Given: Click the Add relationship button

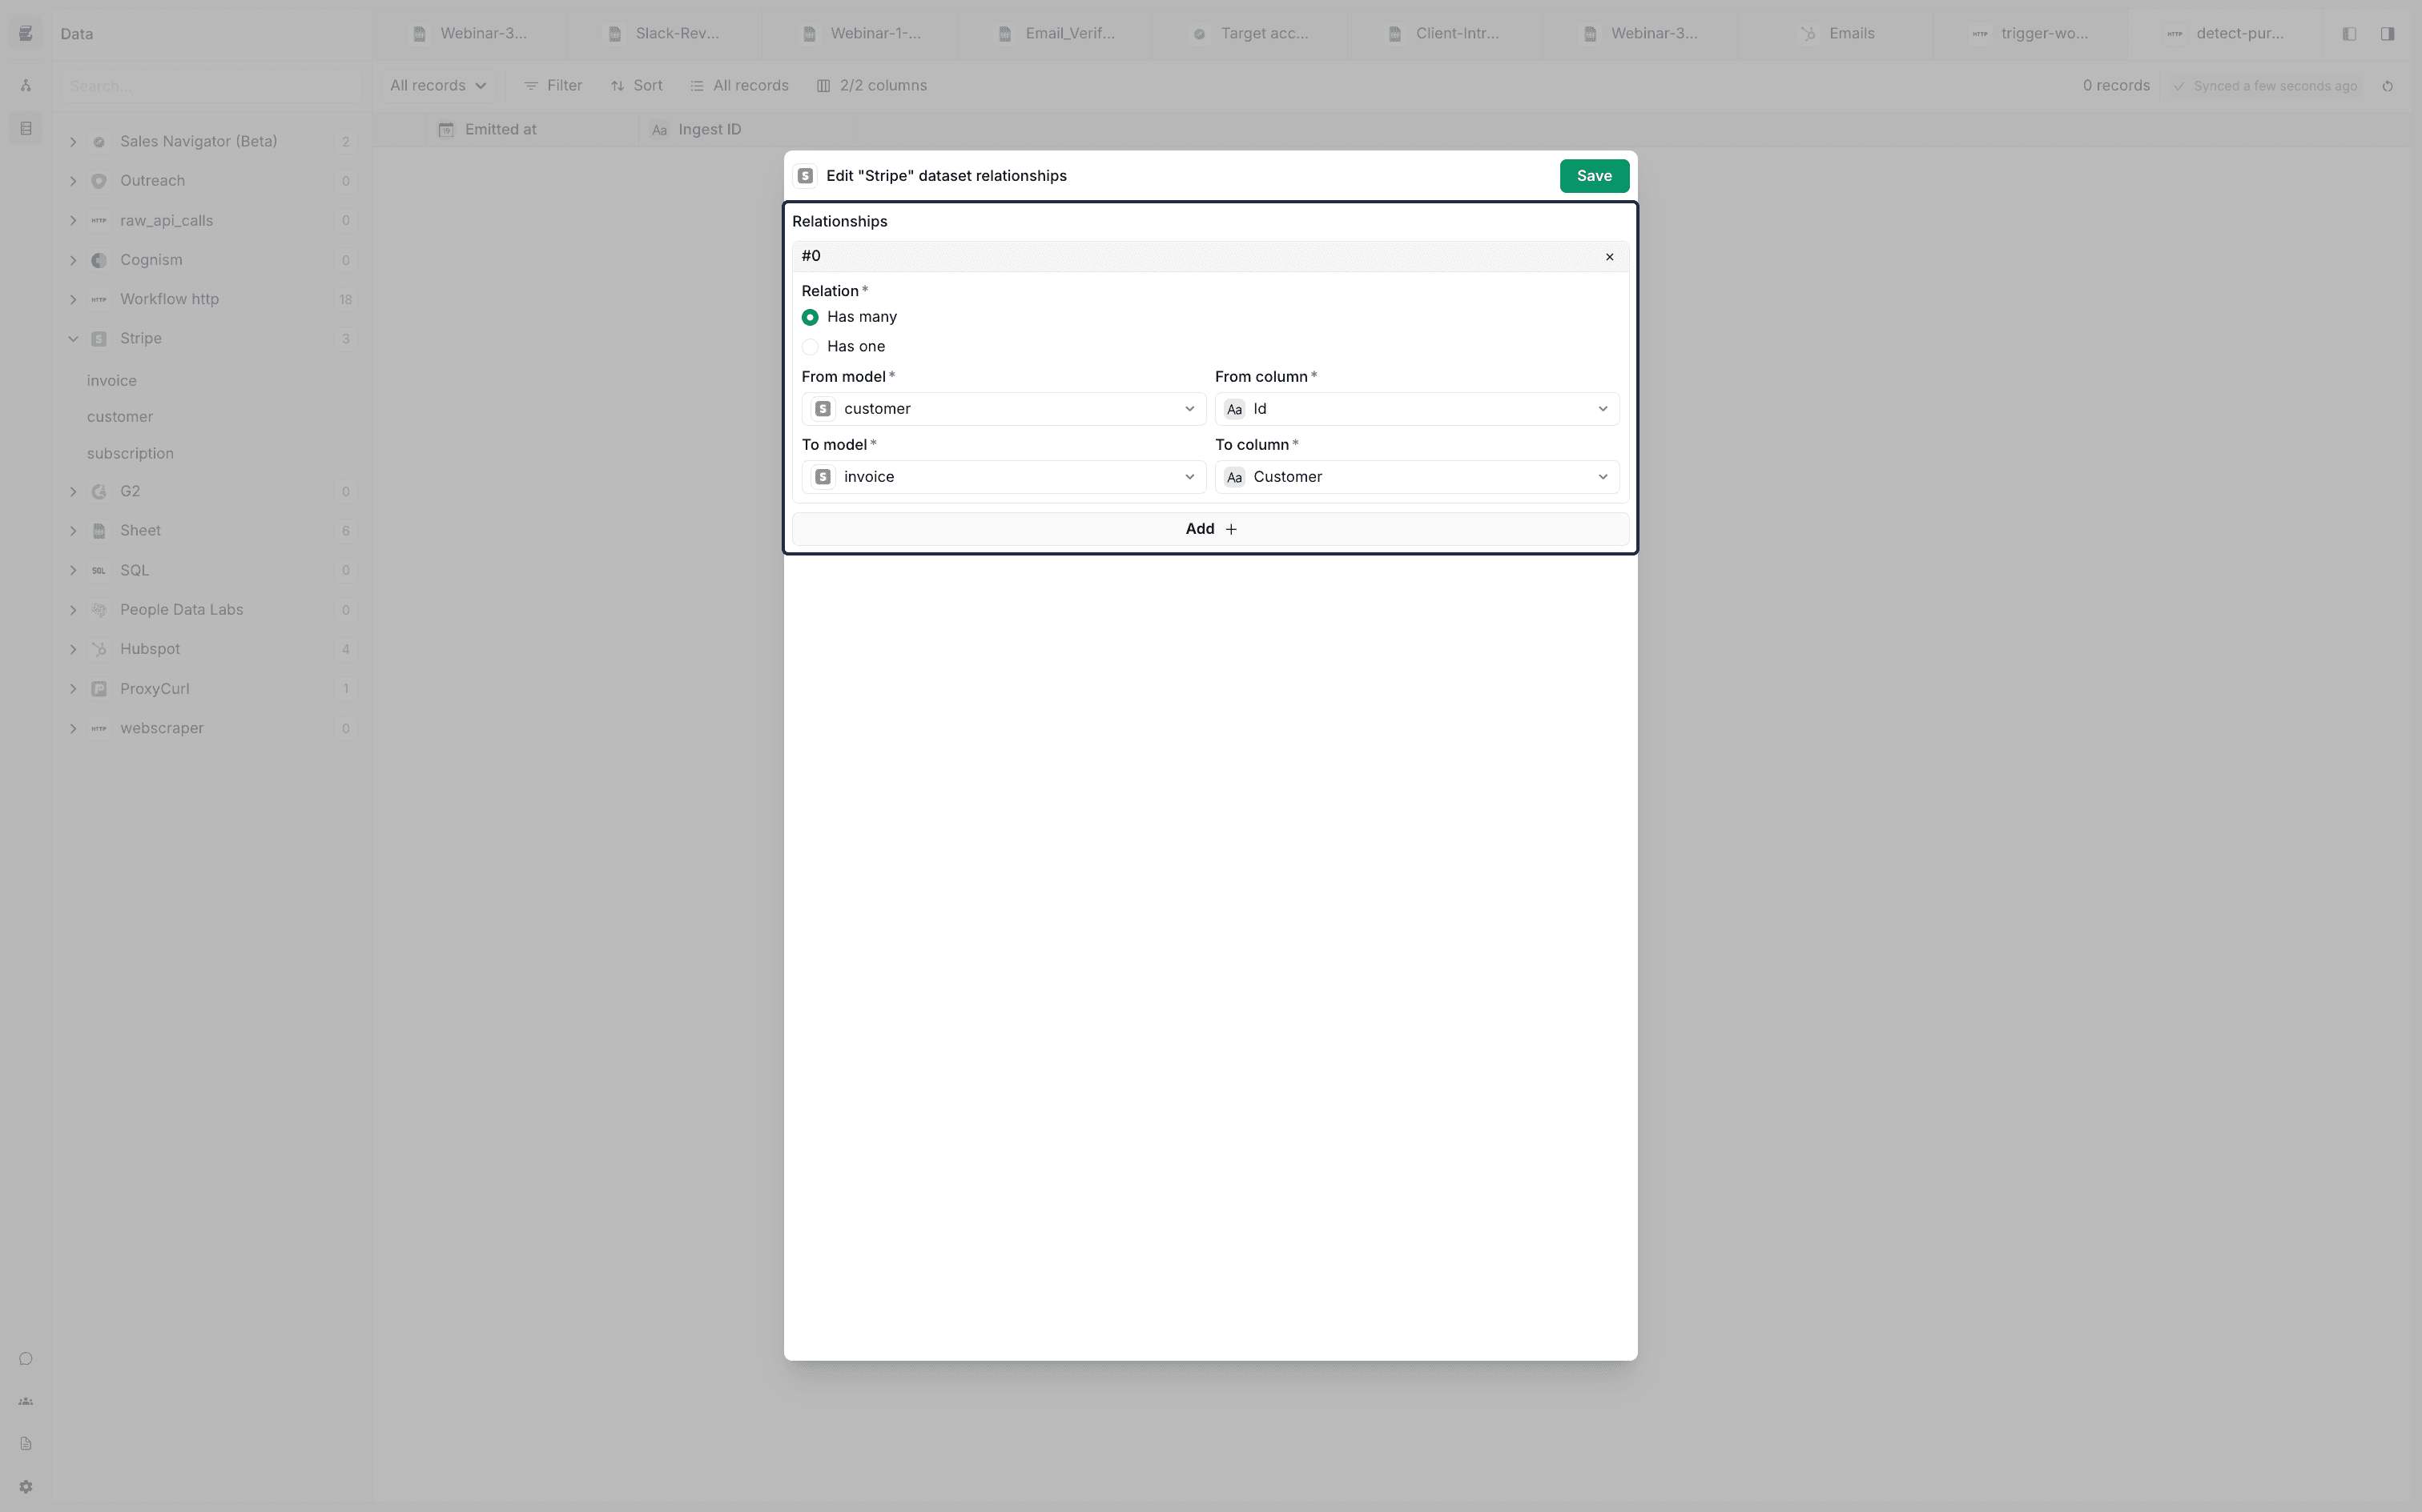Looking at the screenshot, I should pos(1210,529).
